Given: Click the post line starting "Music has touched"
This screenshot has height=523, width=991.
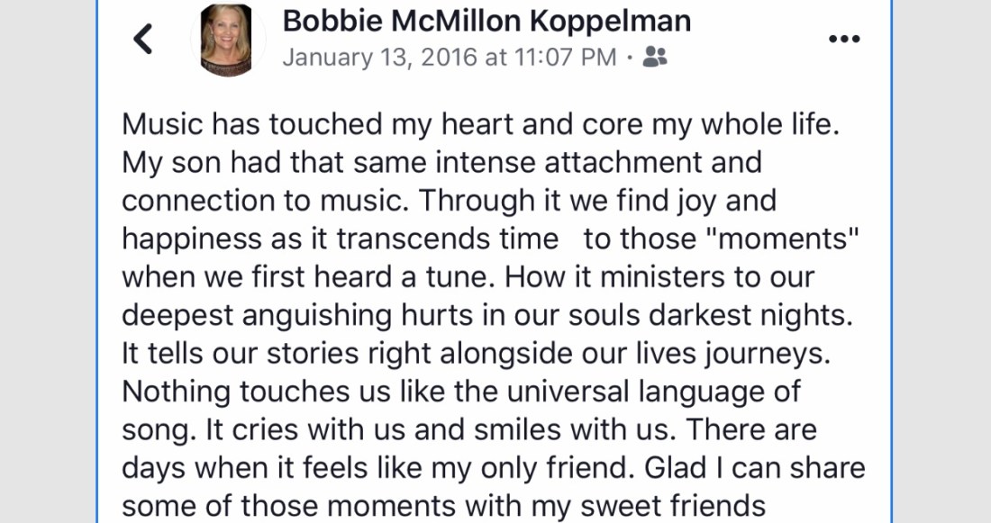Looking at the screenshot, I should point(481,123).
